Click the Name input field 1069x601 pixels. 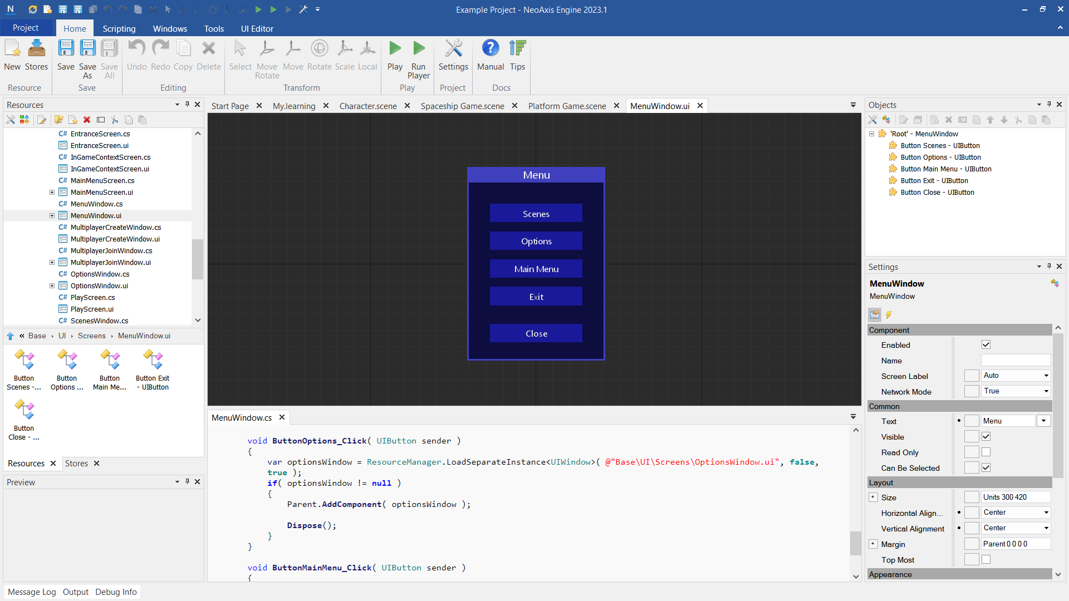1015,361
